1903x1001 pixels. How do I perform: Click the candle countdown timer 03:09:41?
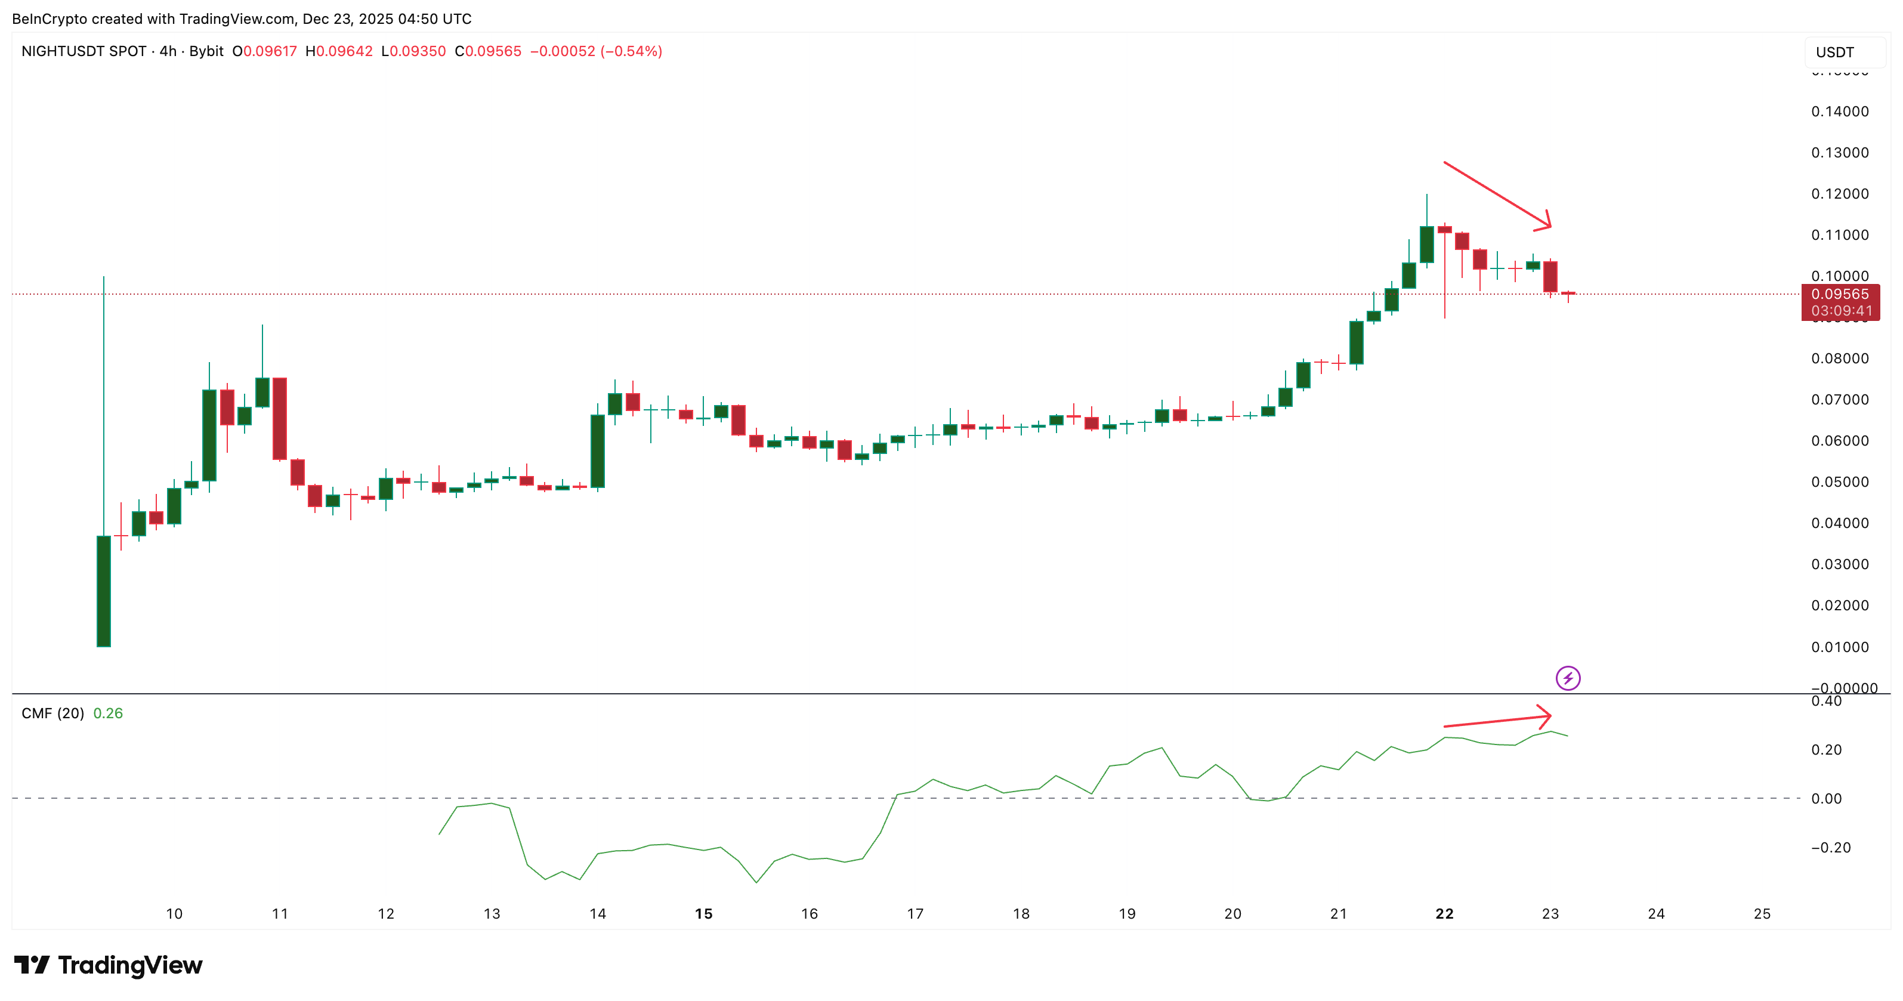click(1841, 309)
